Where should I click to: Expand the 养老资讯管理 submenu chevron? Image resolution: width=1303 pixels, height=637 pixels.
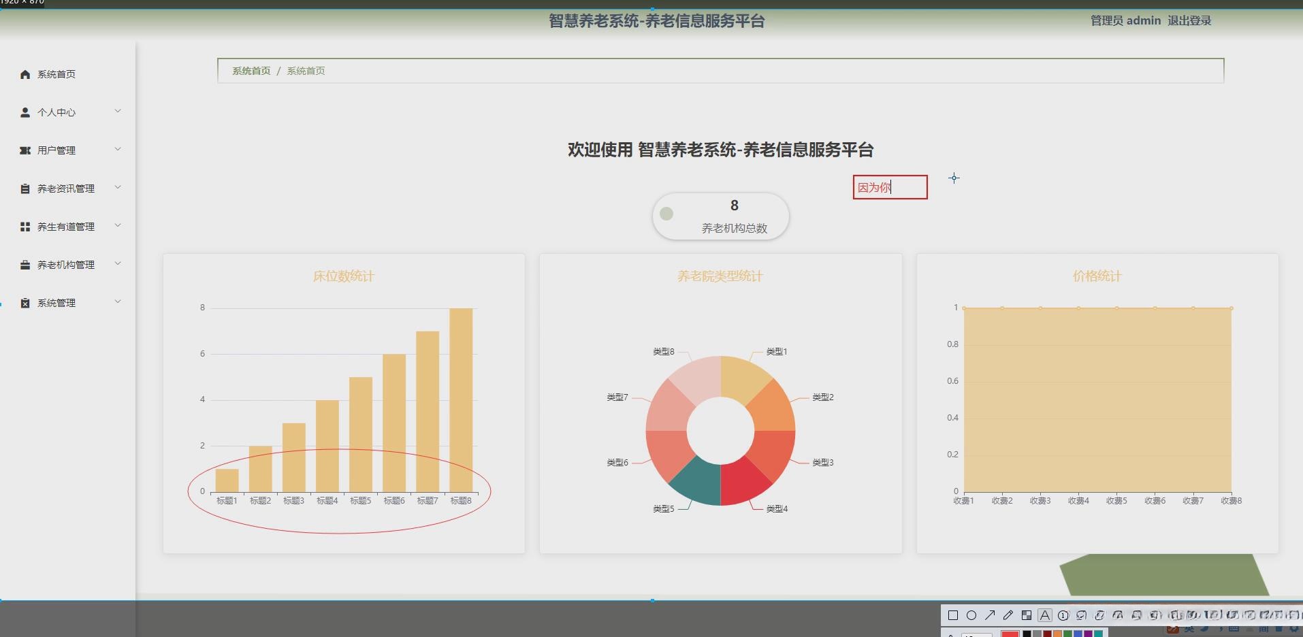(118, 187)
